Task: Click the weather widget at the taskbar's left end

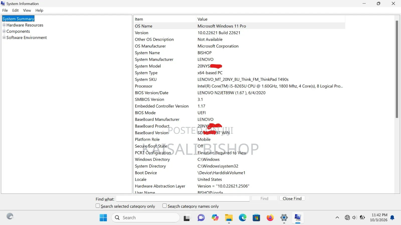Action: 10,216
